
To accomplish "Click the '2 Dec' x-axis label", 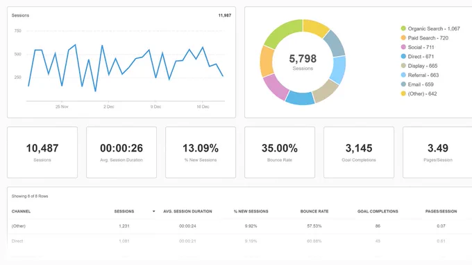I will point(109,107).
